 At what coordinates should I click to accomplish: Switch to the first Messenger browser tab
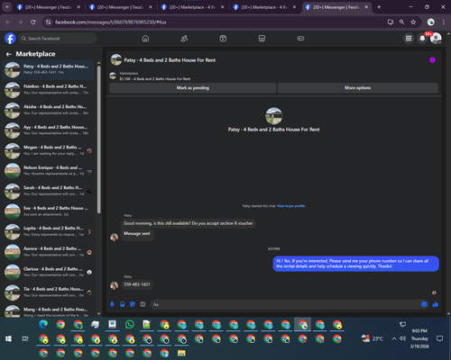[x=48, y=7]
